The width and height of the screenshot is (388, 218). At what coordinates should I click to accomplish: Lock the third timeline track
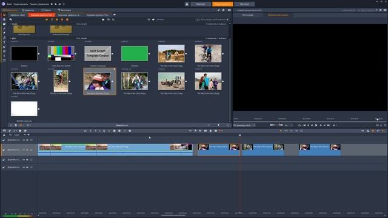[x=4, y=160]
